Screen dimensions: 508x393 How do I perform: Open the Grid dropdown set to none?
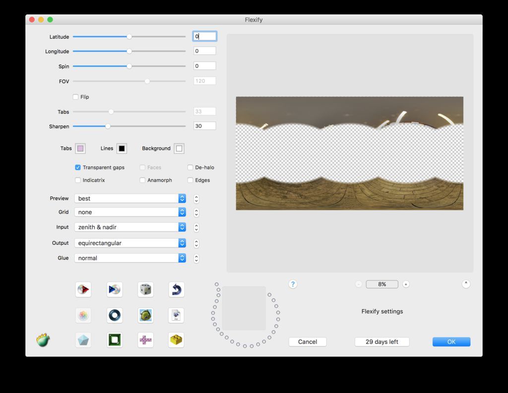(130, 212)
